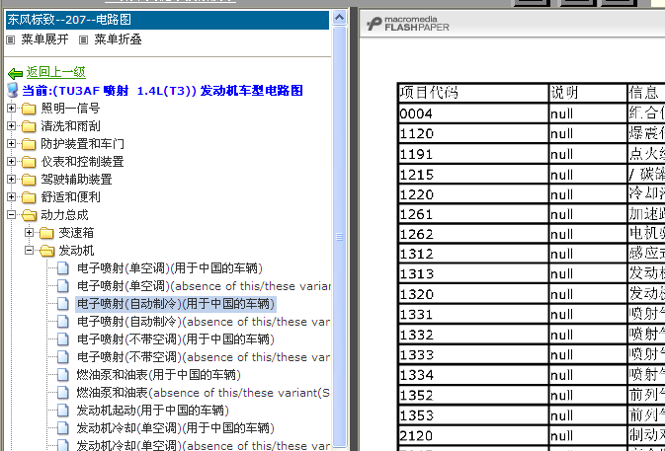Open 发动机起动(用于中国的车辆) diagram

(x=153, y=411)
